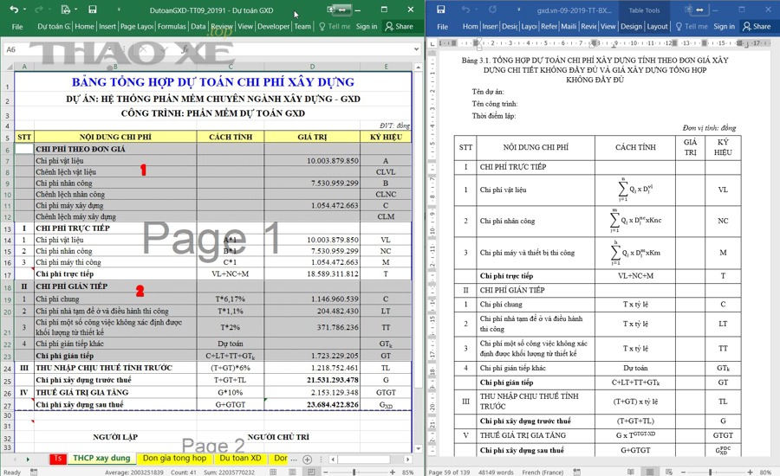The image size is (780, 476).
Task: Click Share button in Excel
Action: (399, 26)
